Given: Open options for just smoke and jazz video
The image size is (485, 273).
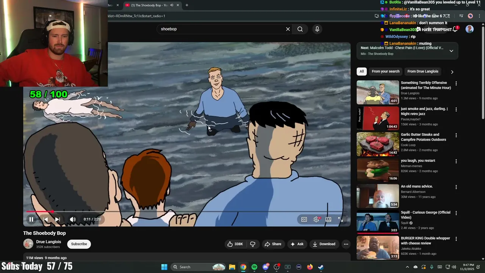Looking at the screenshot, I should click(456, 110).
